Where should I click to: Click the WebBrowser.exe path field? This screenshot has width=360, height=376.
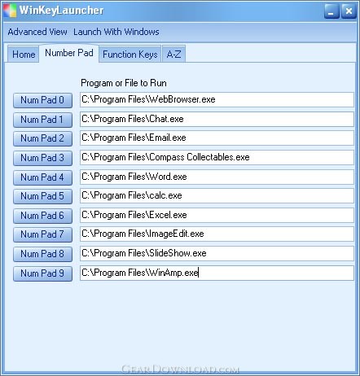coord(217,99)
